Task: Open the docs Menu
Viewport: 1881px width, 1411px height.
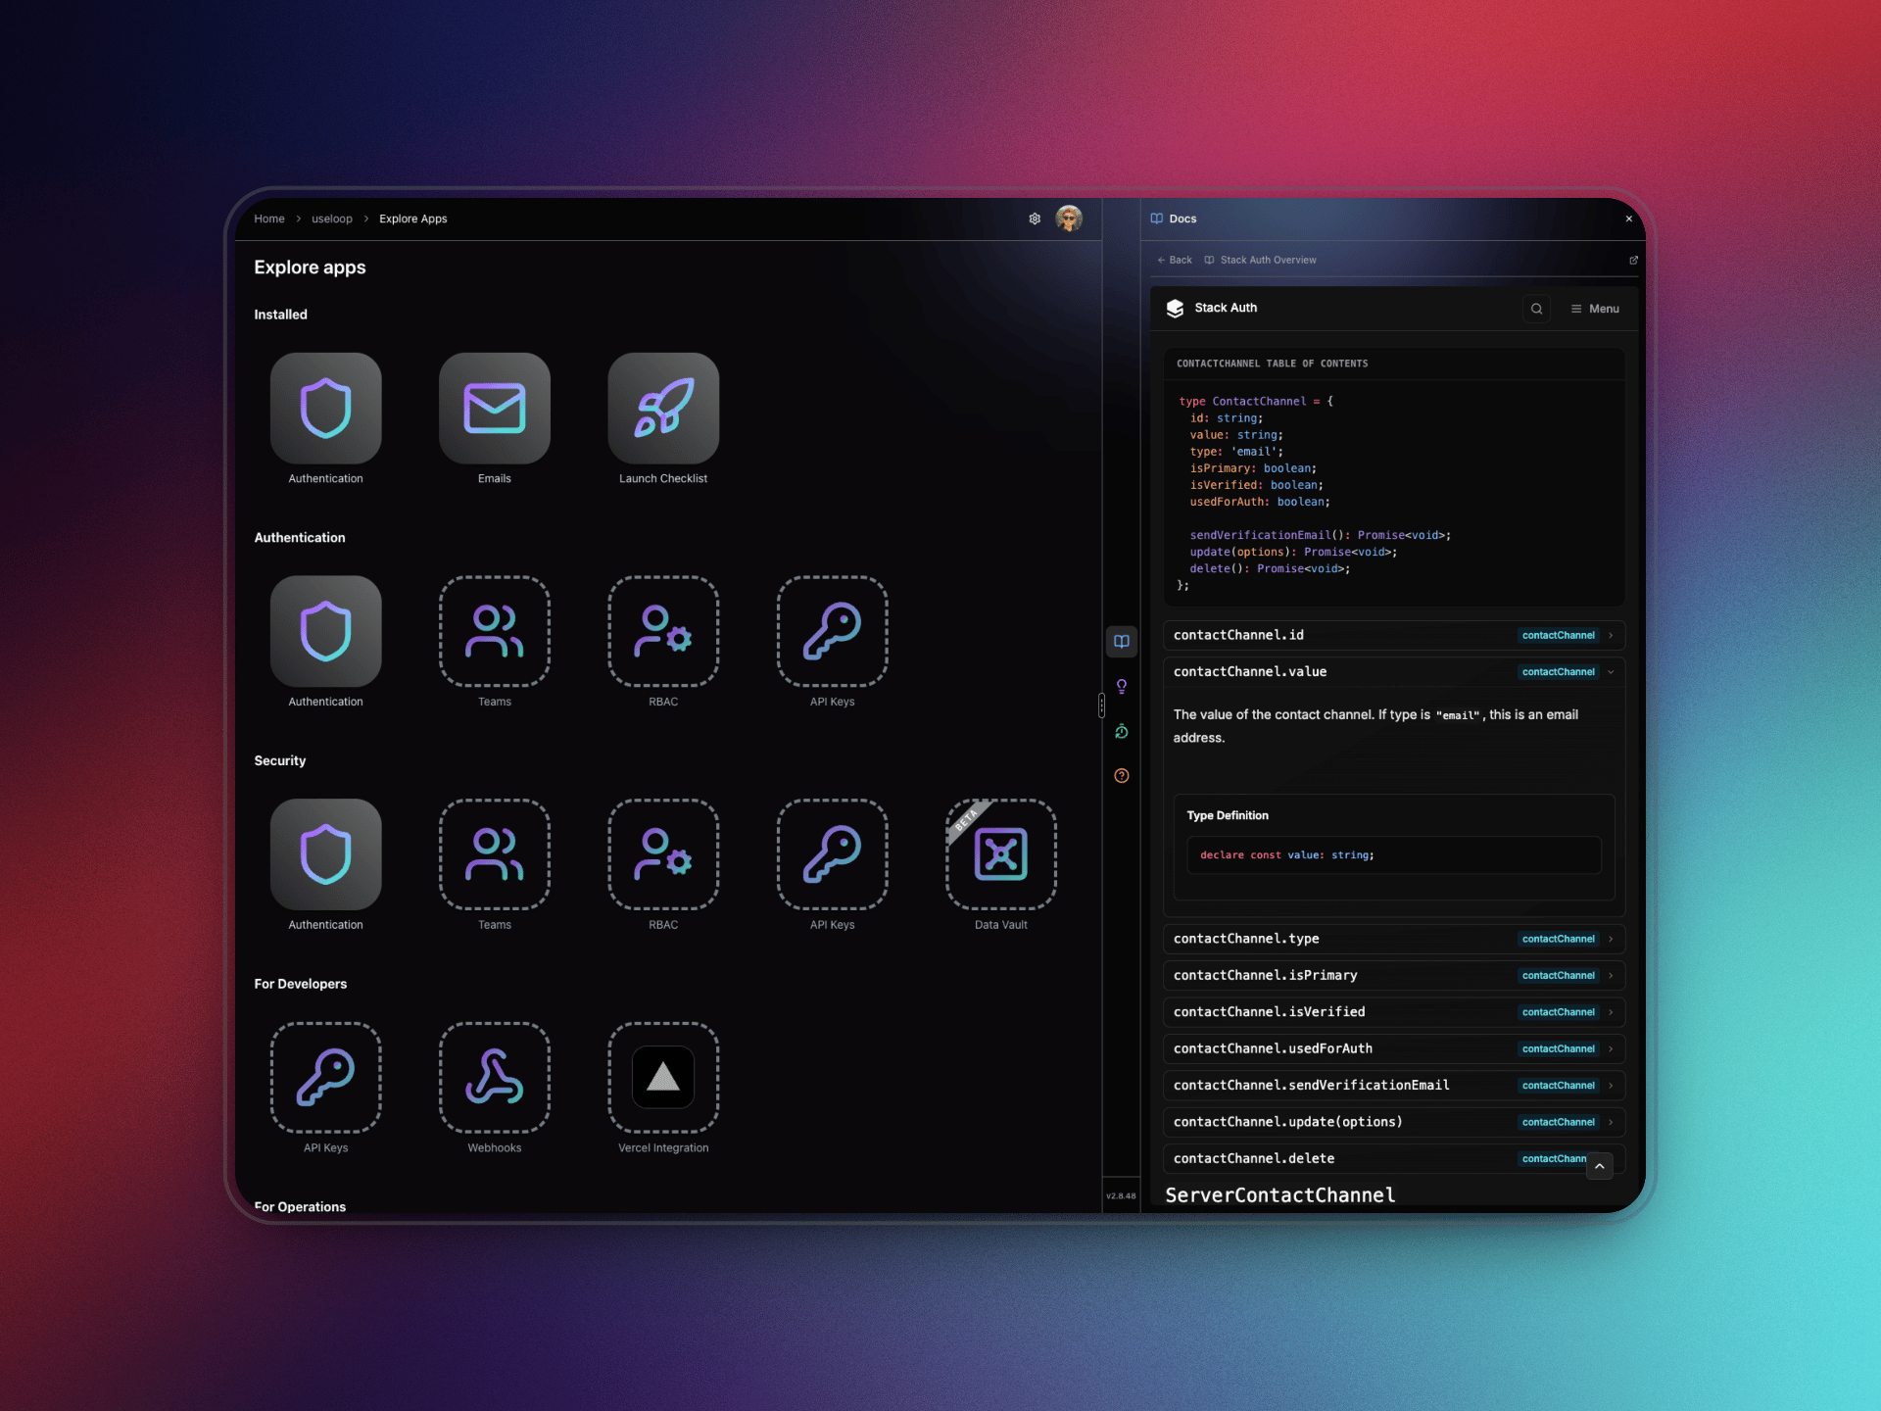Action: click(x=1595, y=309)
